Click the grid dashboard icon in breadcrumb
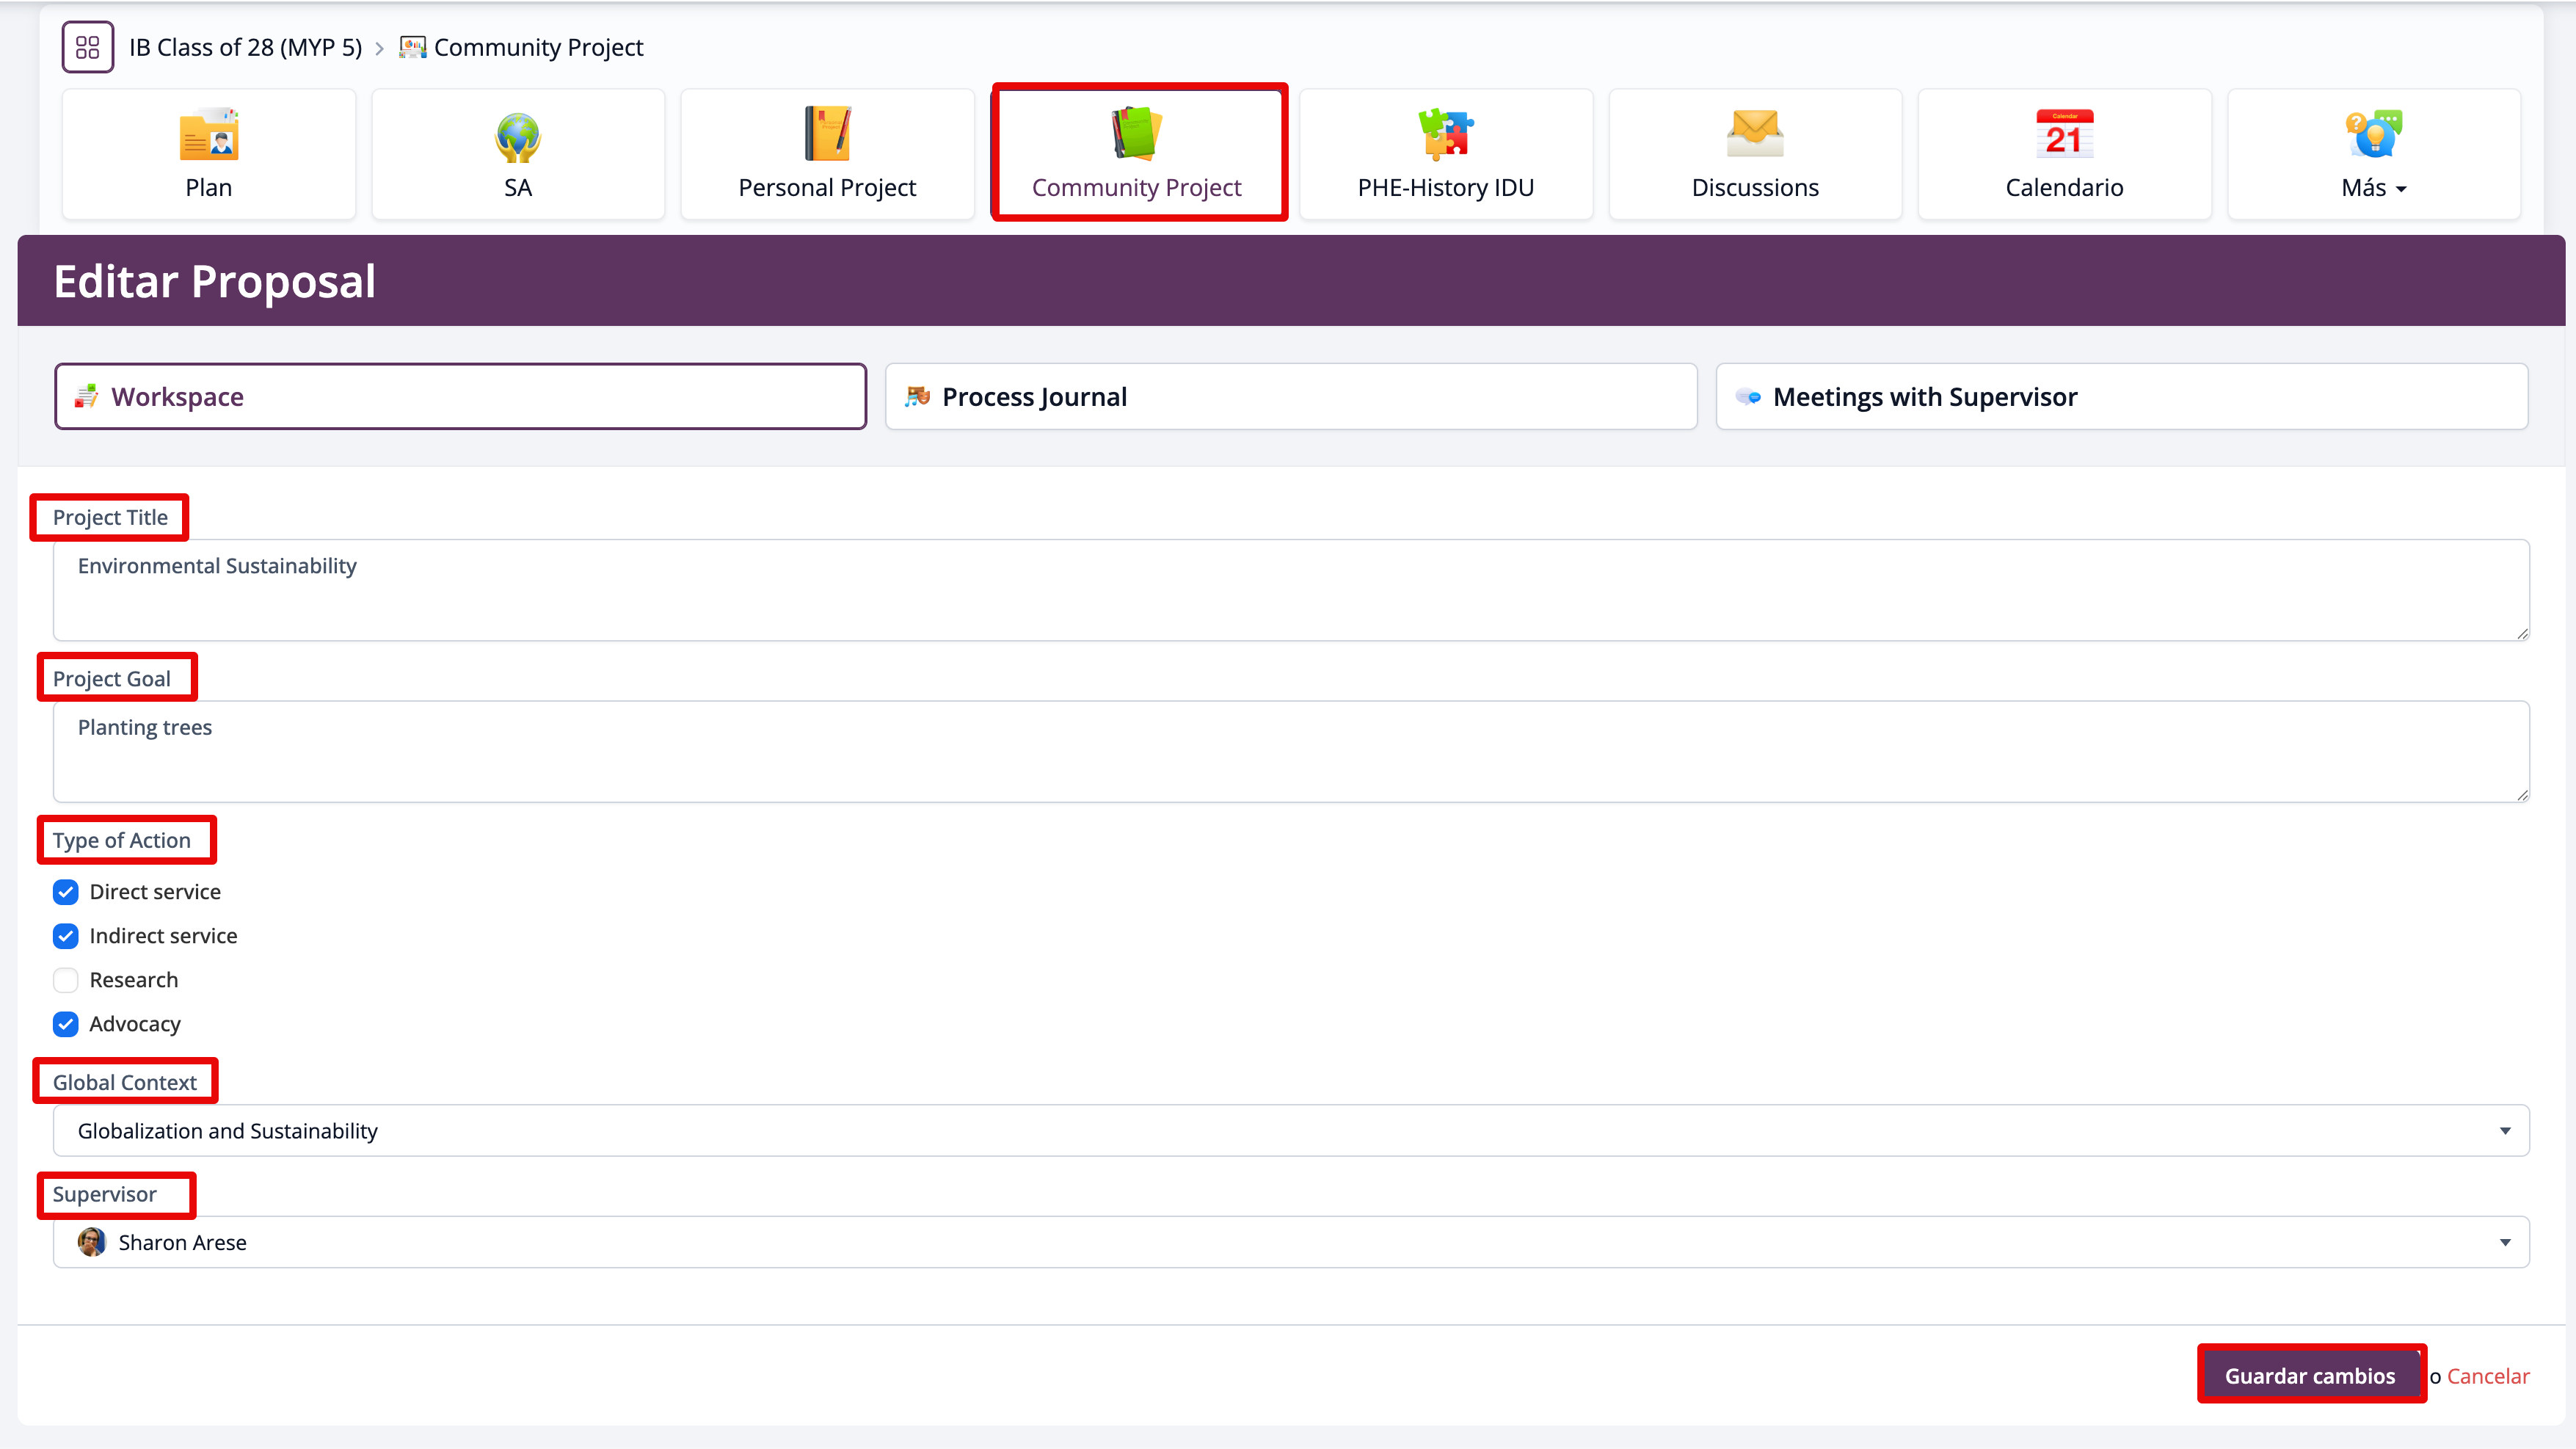Viewport: 2576px width, 1449px height. point(88,47)
